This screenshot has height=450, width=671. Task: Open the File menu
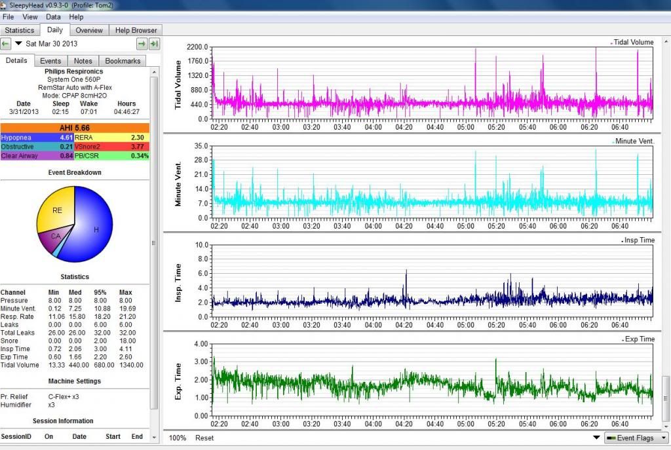tap(9, 16)
